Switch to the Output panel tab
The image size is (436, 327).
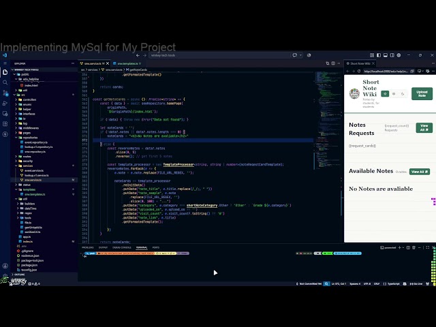pyautogui.click(x=103, y=247)
